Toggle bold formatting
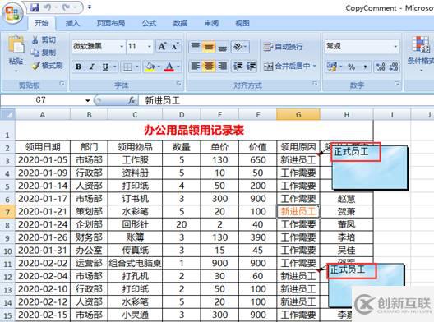Viewport: 434px width, 322px height. [x=79, y=67]
